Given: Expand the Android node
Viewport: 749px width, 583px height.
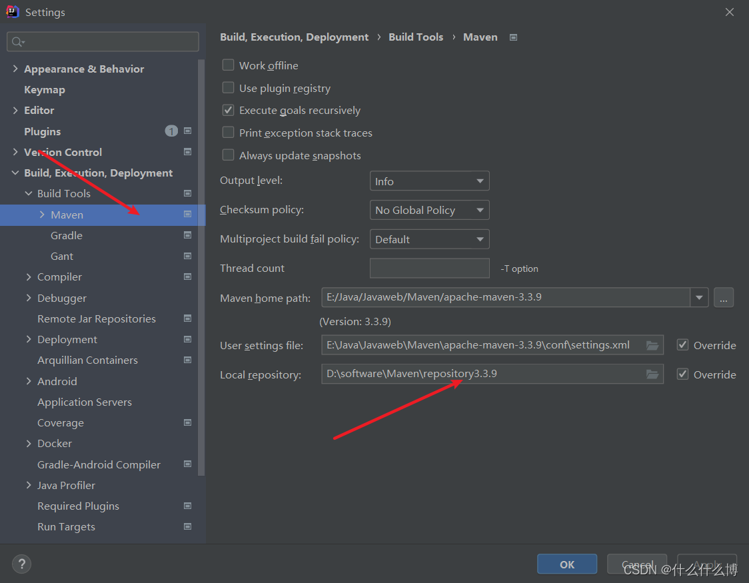Looking at the screenshot, I should click(29, 381).
